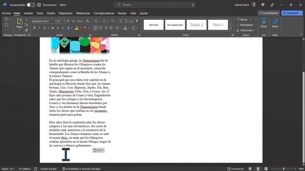This screenshot has height=171, width=305.
Task: Click the yellow text highlight color
Action: click(77, 28)
